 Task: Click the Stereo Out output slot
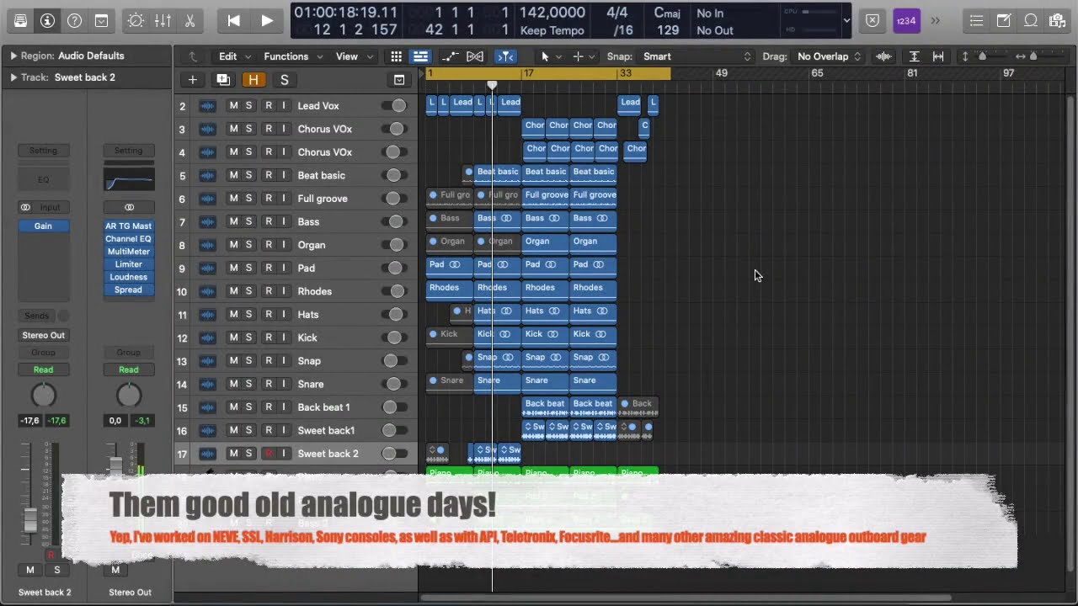click(43, 335)
